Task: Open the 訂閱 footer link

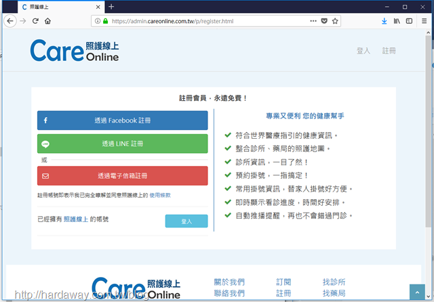Action: tap(283, 282)
